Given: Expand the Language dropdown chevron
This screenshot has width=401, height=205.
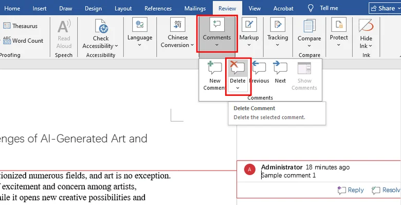Looking at the screenshot, I should (x=140, y=45).
